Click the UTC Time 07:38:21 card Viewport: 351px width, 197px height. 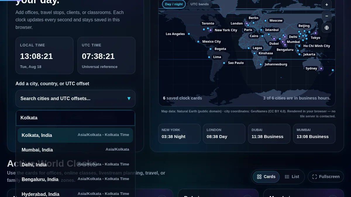pyautogui.click(x=106, y=55)
